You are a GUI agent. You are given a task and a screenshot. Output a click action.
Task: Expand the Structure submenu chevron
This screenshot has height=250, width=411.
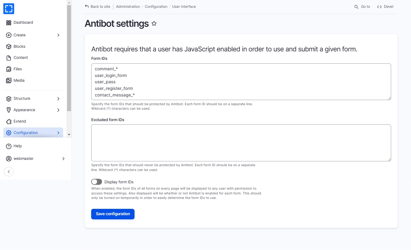pos(58,99)
